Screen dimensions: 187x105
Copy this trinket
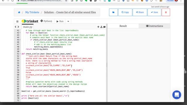[x=125, y=12]
